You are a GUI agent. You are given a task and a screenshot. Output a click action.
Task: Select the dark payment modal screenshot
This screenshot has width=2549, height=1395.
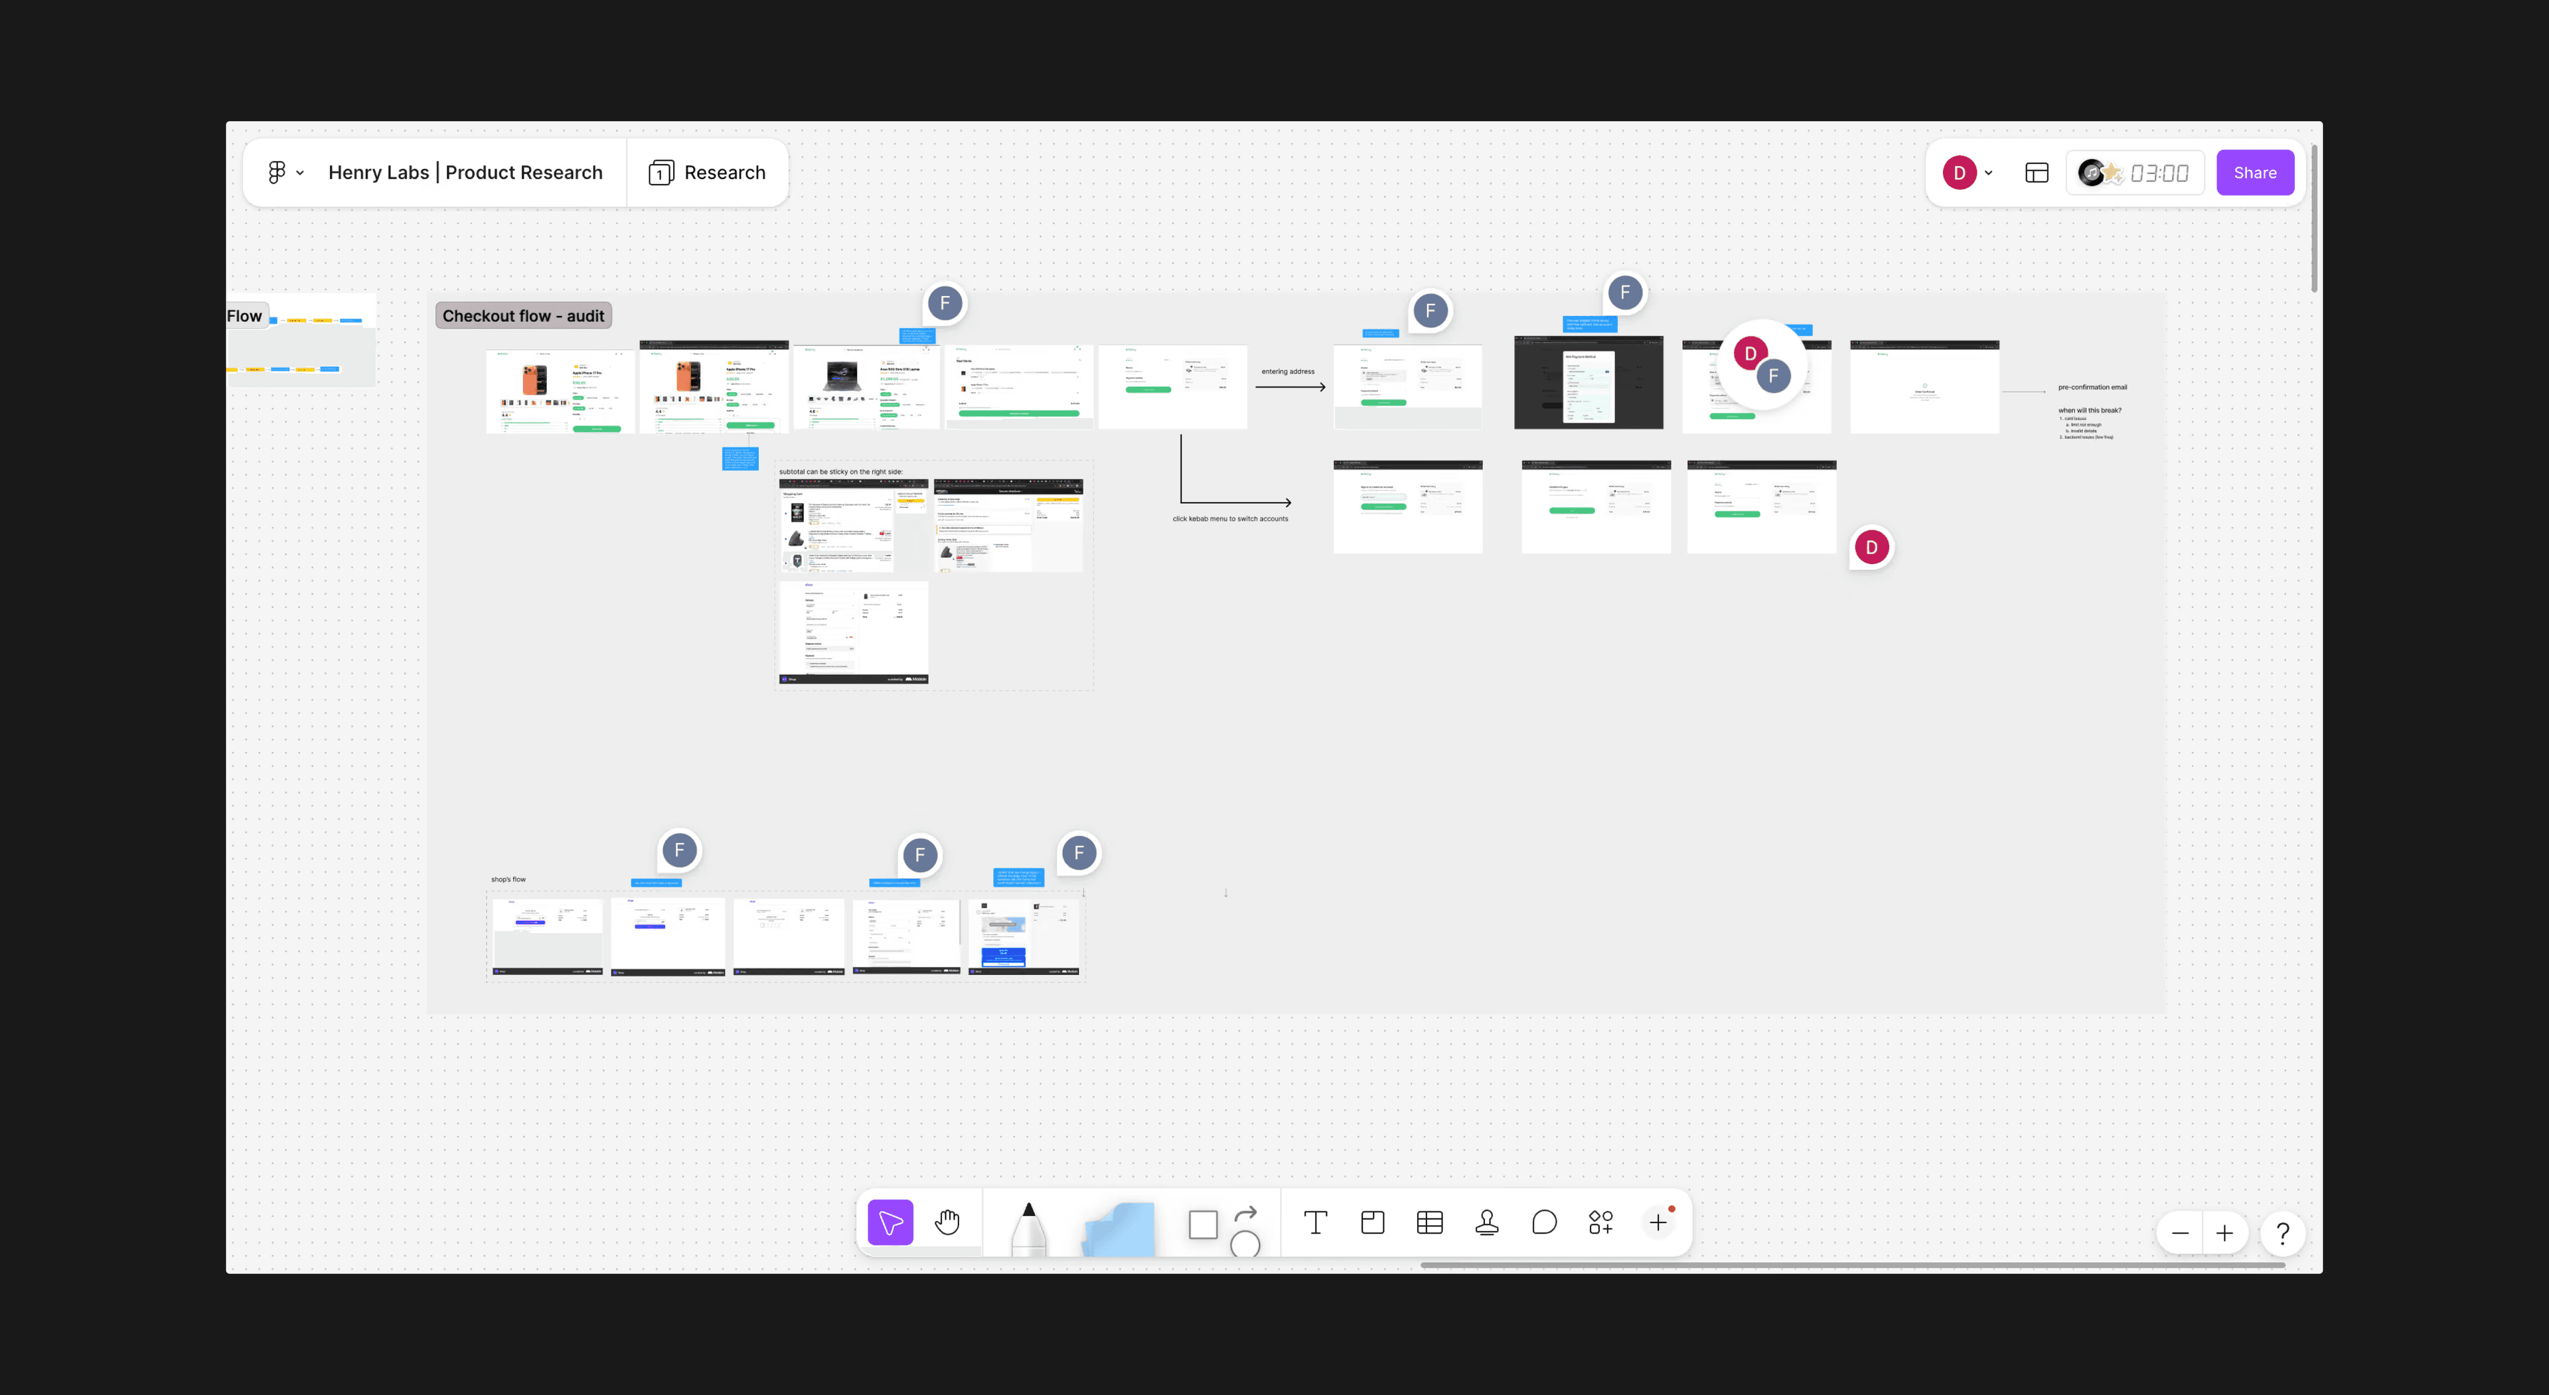click(1588, 382)
